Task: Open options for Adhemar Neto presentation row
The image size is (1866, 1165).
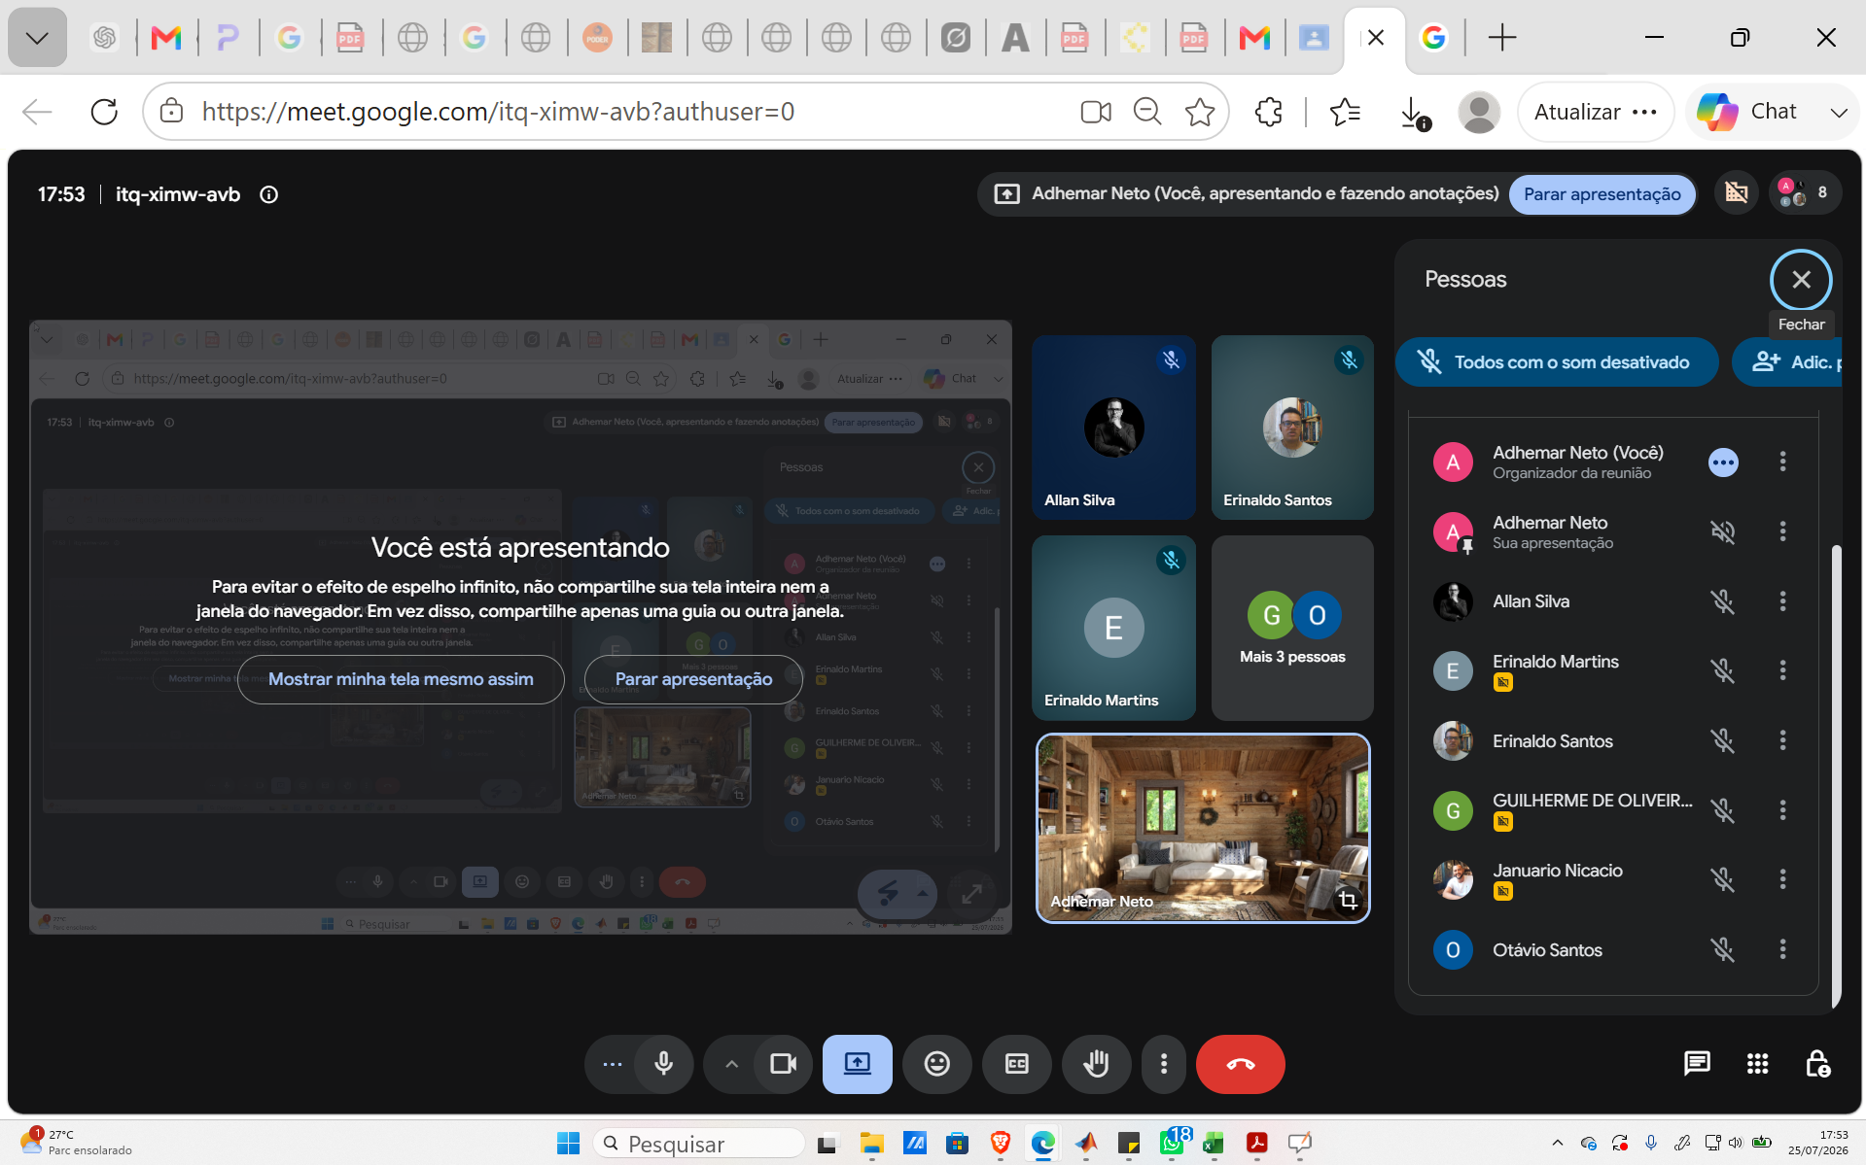Action: click(x=1782, y=531)
